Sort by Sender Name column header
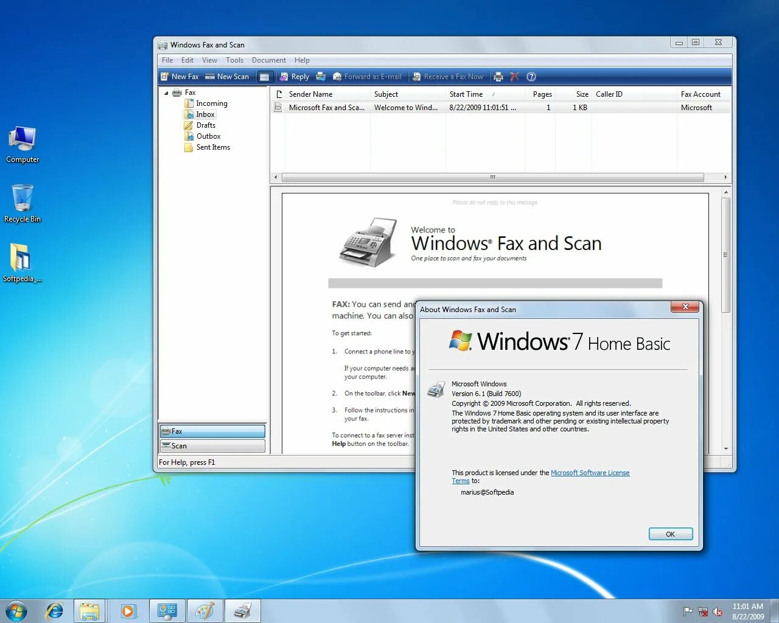Image resolution: width=779 pixels, height=623 pixels. (327, 94)
